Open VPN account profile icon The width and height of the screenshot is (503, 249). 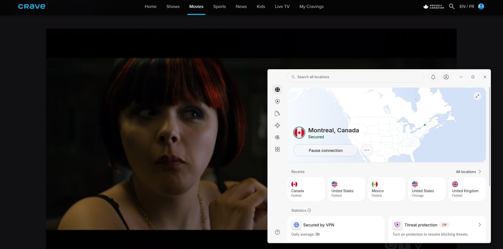(x=446, y=77)
